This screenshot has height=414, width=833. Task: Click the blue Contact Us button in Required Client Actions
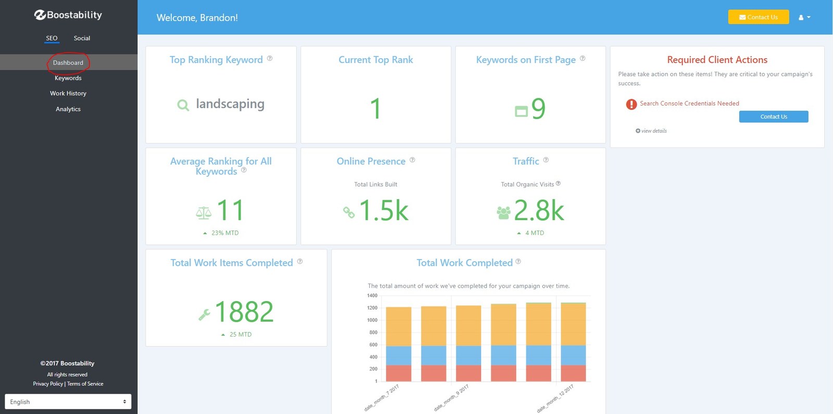774,117
